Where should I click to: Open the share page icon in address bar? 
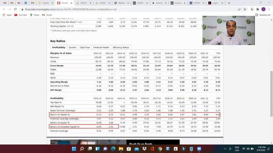click(x=239, y=9)
